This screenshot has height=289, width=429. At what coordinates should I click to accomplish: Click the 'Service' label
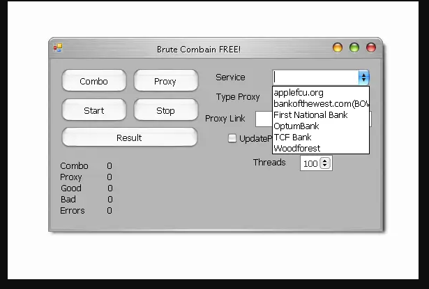(230, 77)
